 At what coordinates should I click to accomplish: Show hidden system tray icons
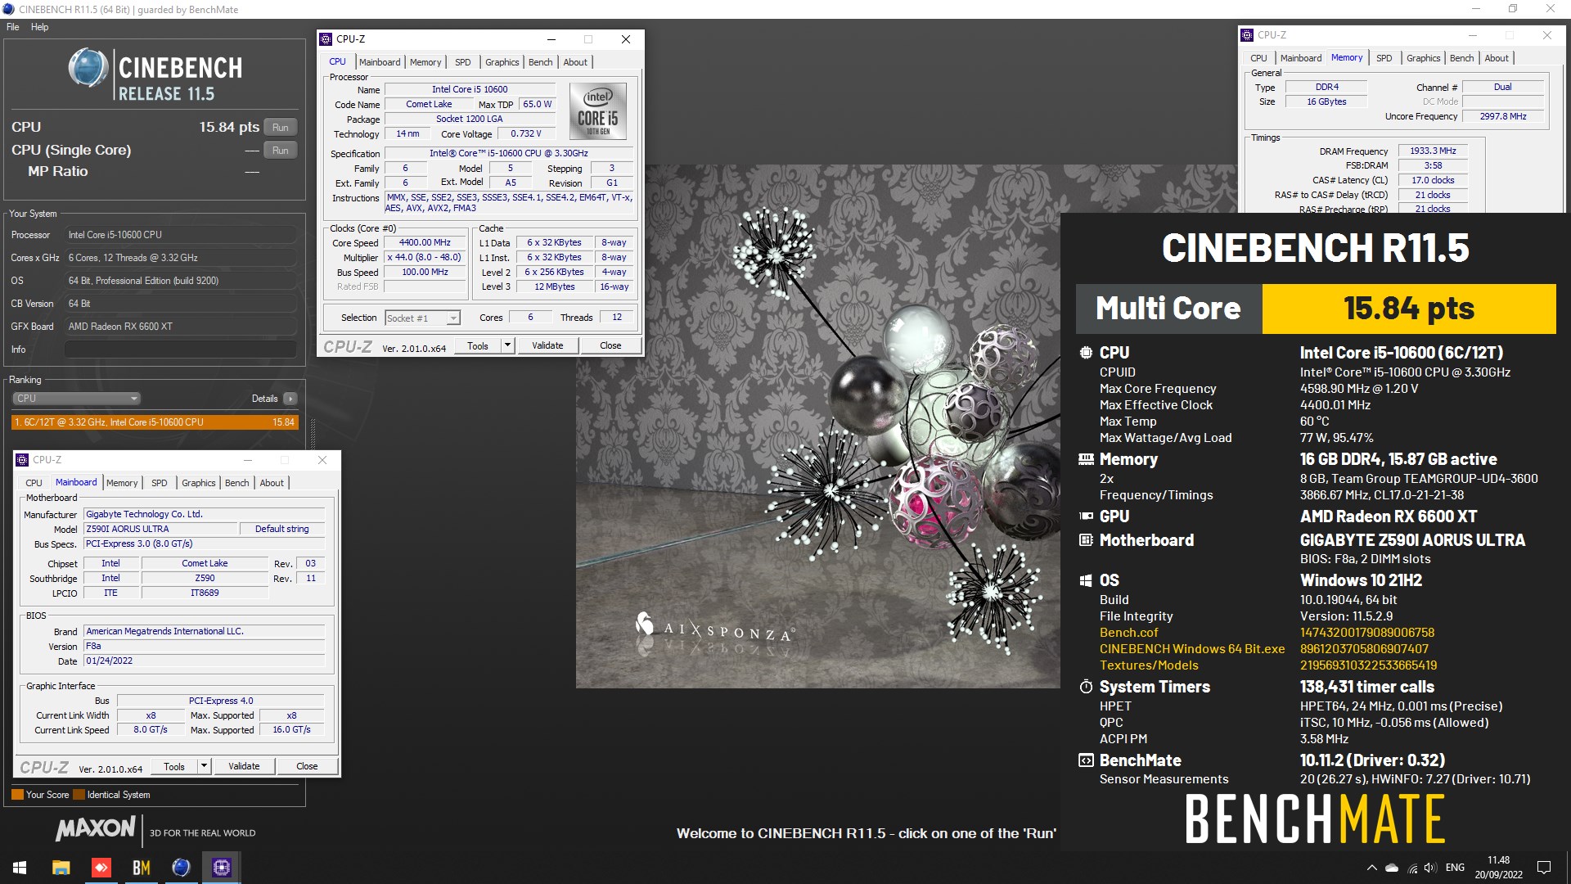click(x=1371, y=868)
